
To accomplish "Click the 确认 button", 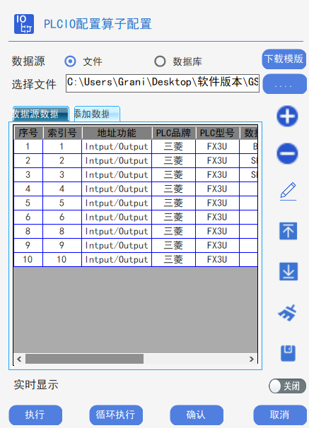I will (197, 415).
